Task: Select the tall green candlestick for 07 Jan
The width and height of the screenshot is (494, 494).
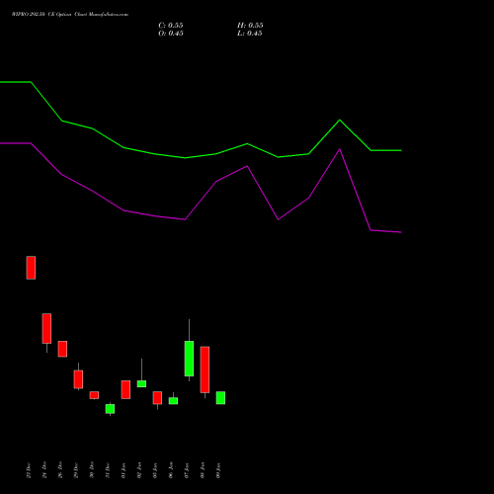Action: (x=189, y=359)
